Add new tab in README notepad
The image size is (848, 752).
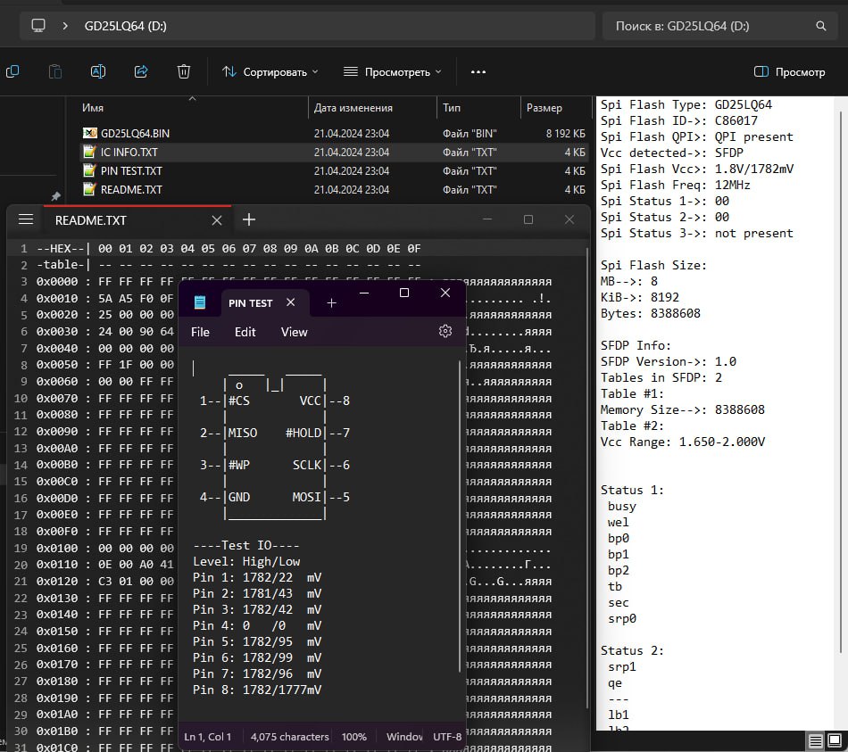pyautogui.click(x=249, y=219)
